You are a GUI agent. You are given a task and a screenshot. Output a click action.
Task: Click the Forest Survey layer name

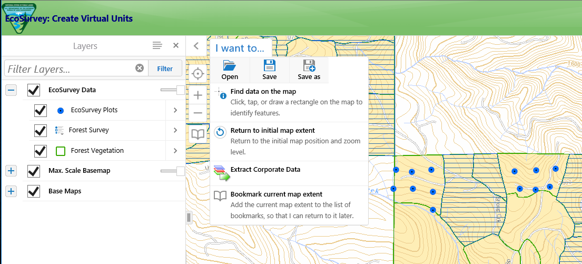click(88, 130)
